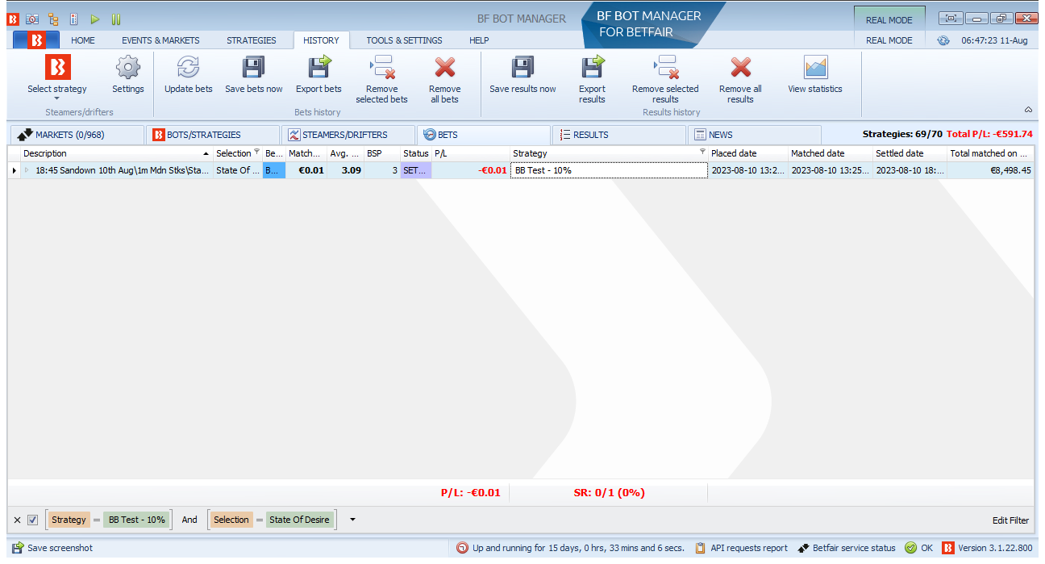
Task: Switch to RESULTS tab
Action: (618, 135)
